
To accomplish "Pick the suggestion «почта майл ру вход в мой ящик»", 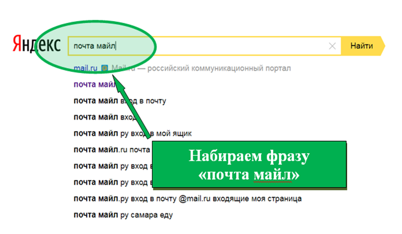I will coord(133,134).
